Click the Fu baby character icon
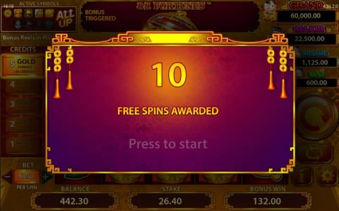 pos(269,10)
